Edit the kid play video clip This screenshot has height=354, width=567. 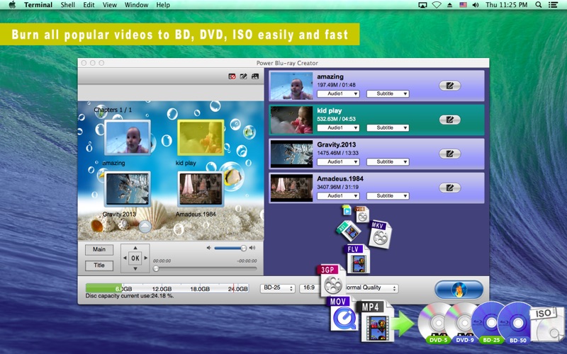pyautogui.click(x=449, y=120)
